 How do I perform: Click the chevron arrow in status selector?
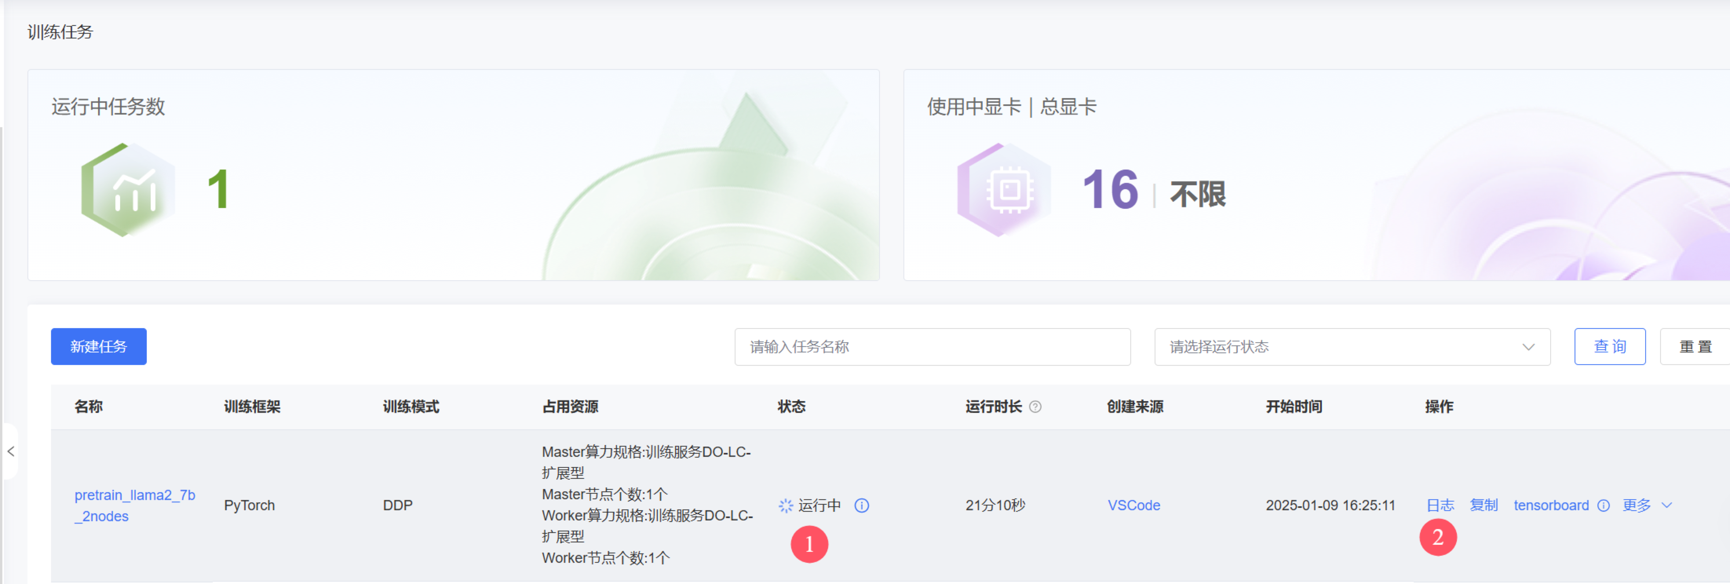(1528, 347)
